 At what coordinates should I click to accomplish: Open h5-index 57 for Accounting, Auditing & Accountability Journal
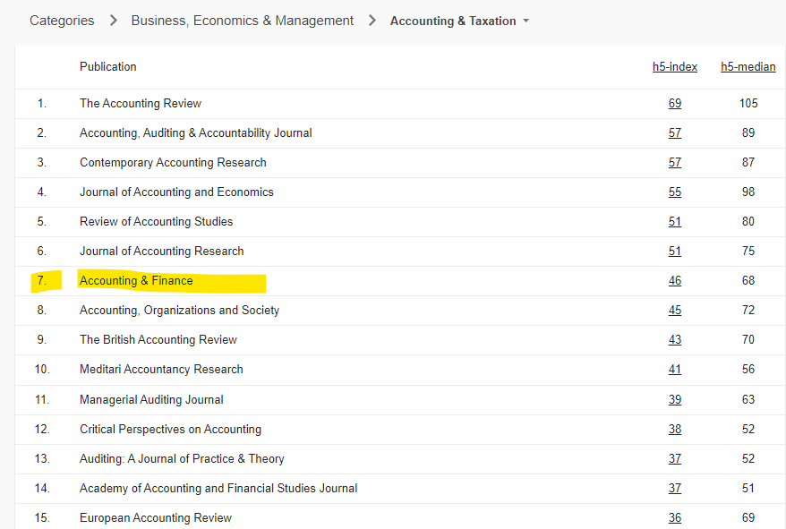coord(675,132)
